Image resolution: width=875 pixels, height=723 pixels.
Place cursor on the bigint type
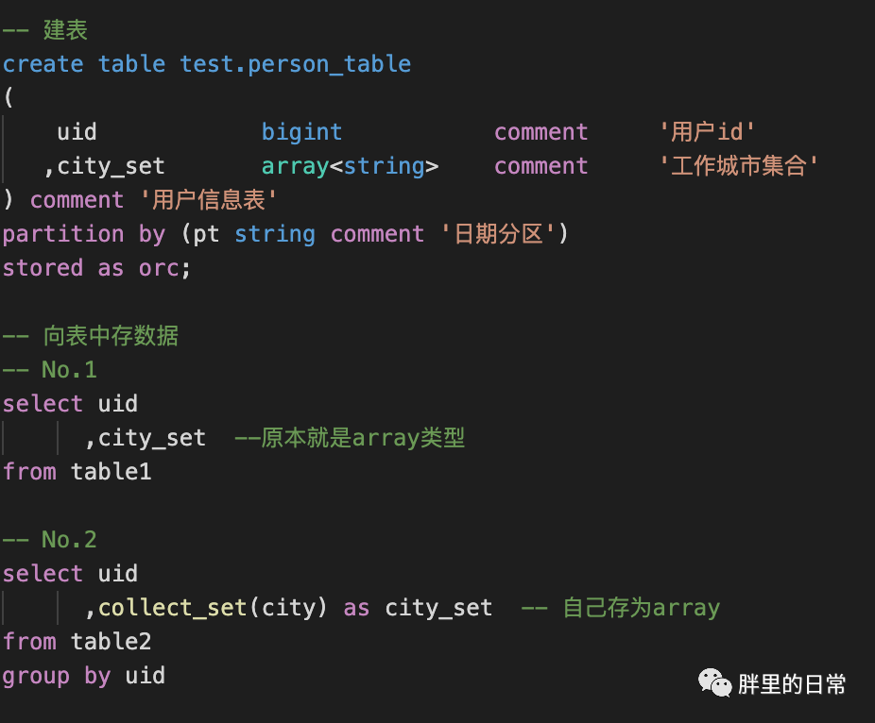(x=301, y=132)
